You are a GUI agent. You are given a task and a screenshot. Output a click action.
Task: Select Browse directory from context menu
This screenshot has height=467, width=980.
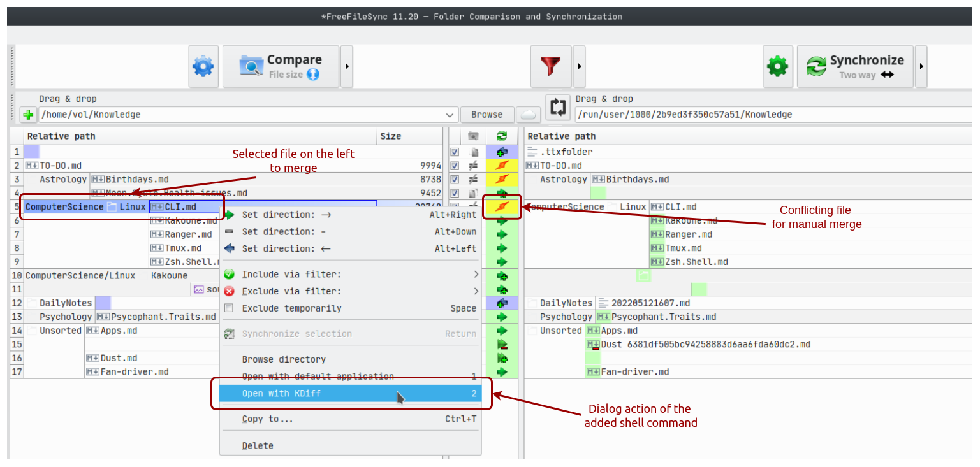pos(351,359)
